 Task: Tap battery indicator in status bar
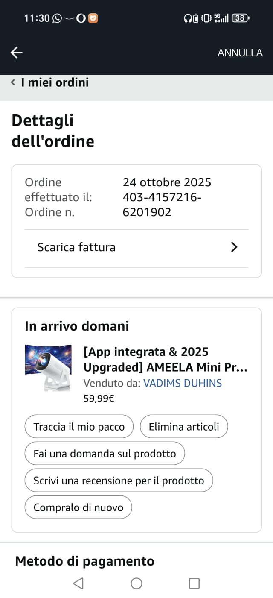coord(241,18)
